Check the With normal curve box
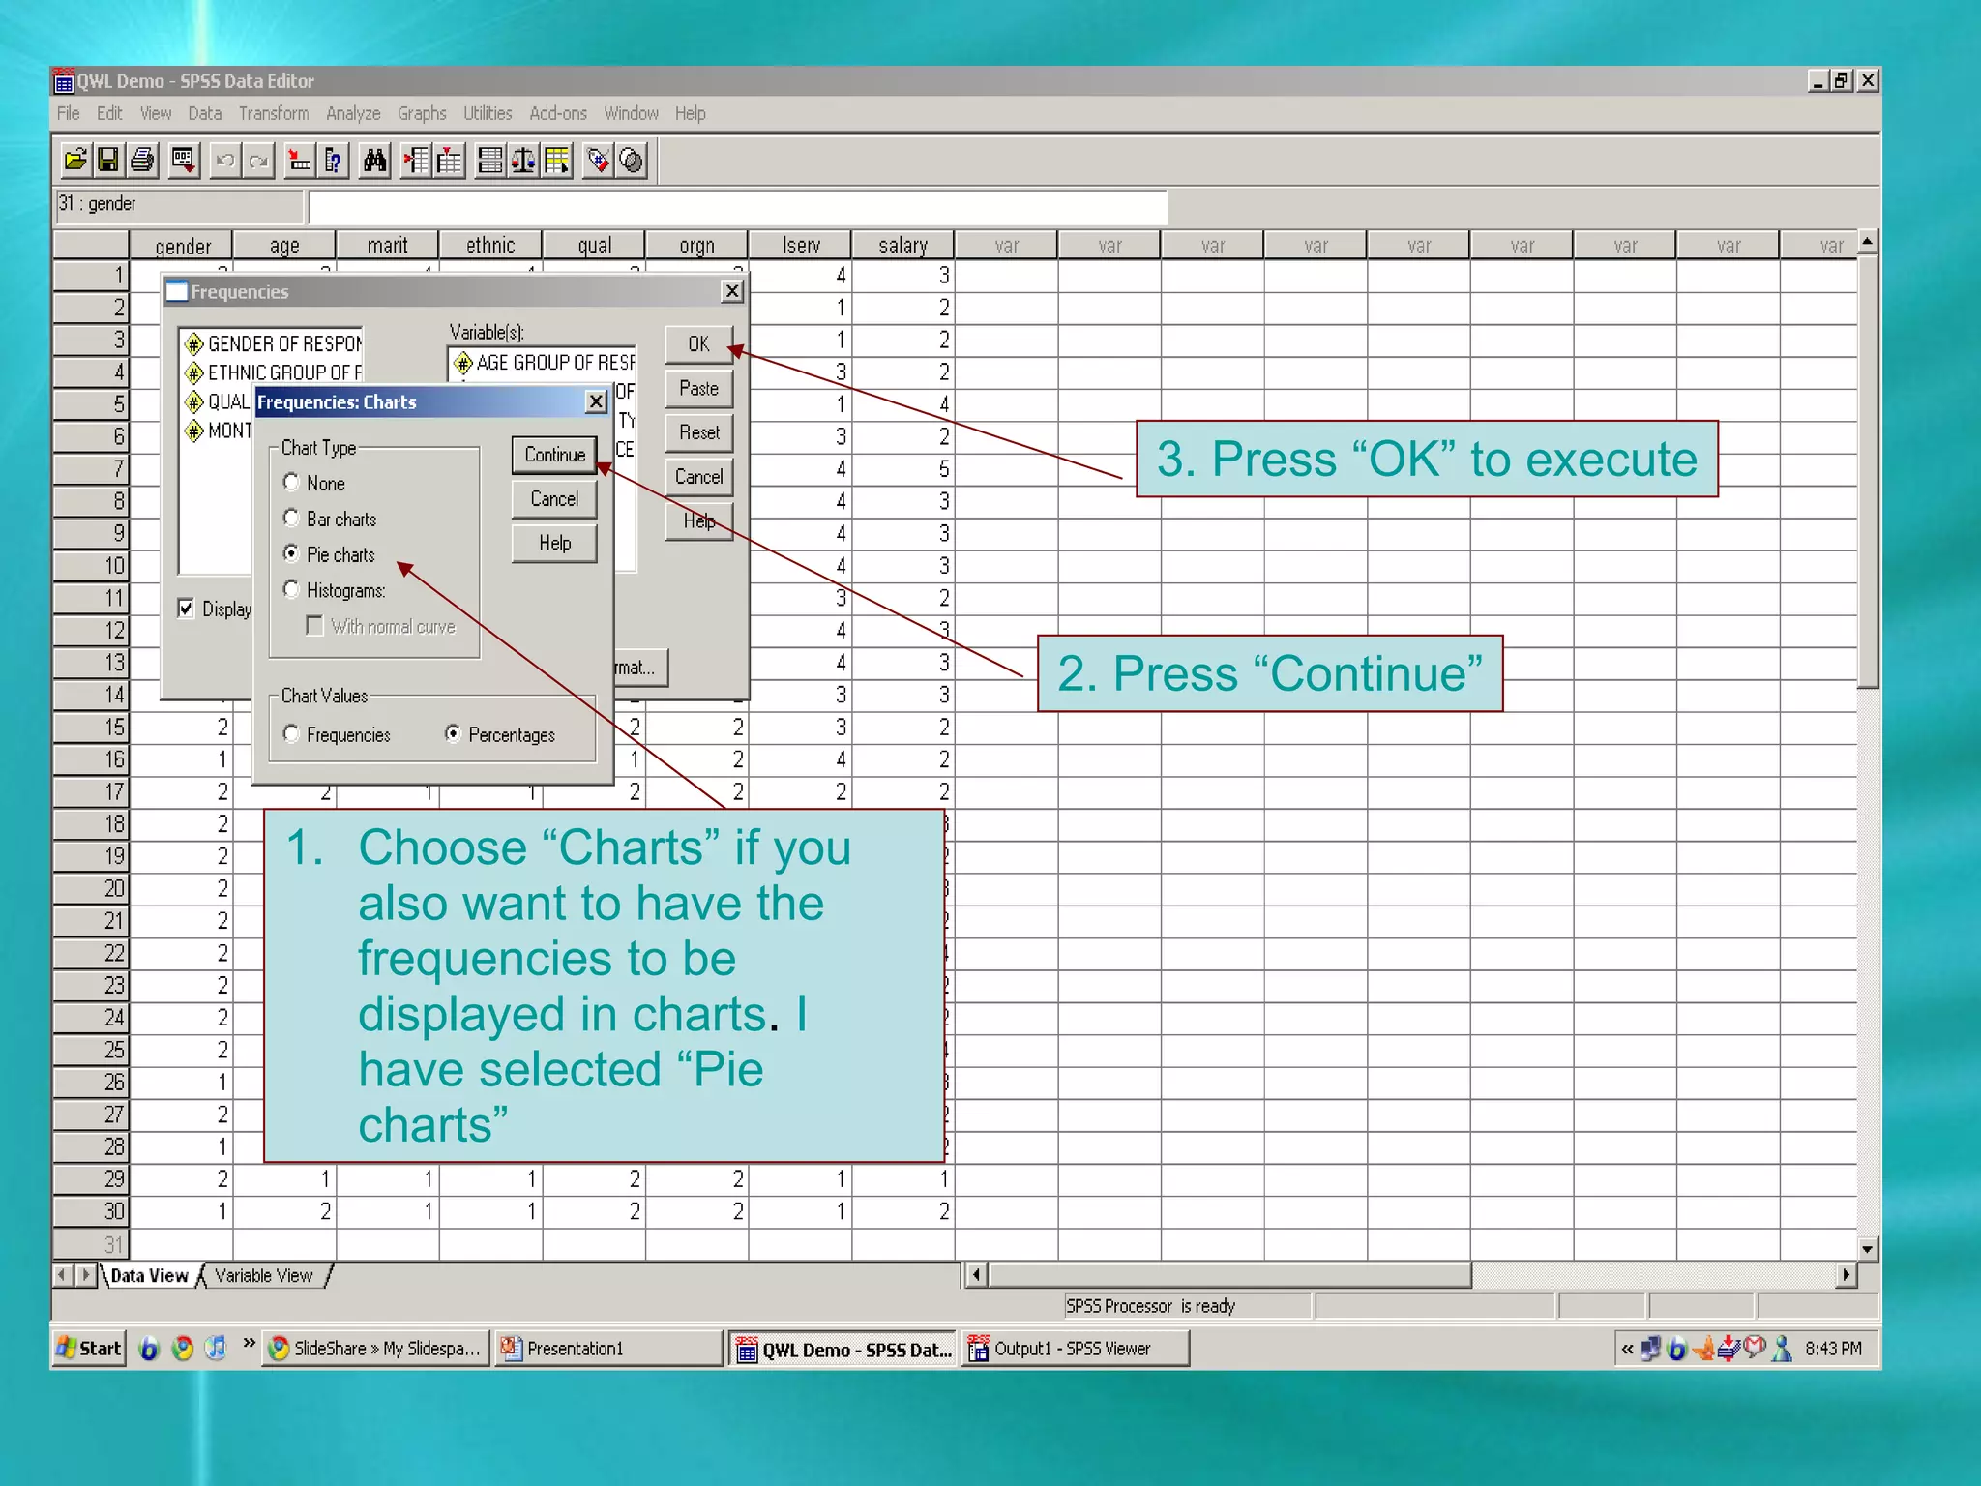Image resolution: width=1981 pixels, height=1486 pixels. [x=314, y=626]
